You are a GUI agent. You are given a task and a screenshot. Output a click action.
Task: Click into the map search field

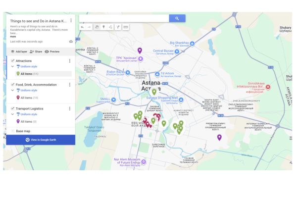point(124,18)
